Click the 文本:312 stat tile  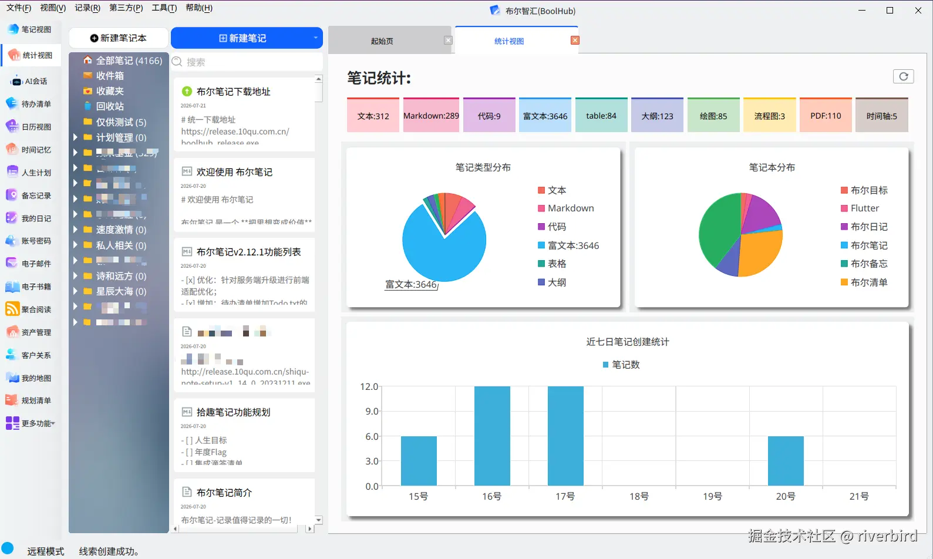(x=373, y=115)
